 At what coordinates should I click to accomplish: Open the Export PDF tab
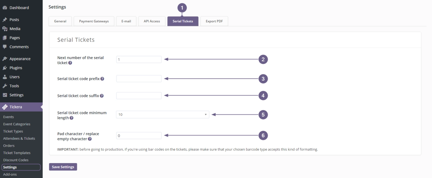point(214,21)
